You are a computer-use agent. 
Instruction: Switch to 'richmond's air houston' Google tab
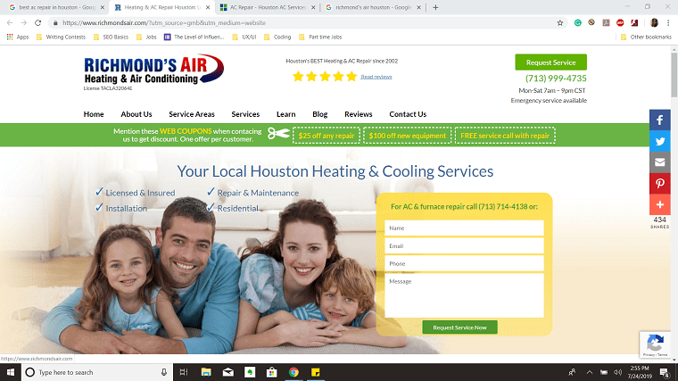pyautogui.click(x=373, y=7)
